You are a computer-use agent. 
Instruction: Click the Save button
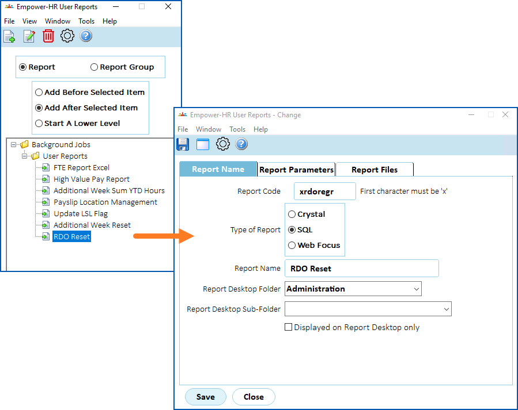pos(206,397)
